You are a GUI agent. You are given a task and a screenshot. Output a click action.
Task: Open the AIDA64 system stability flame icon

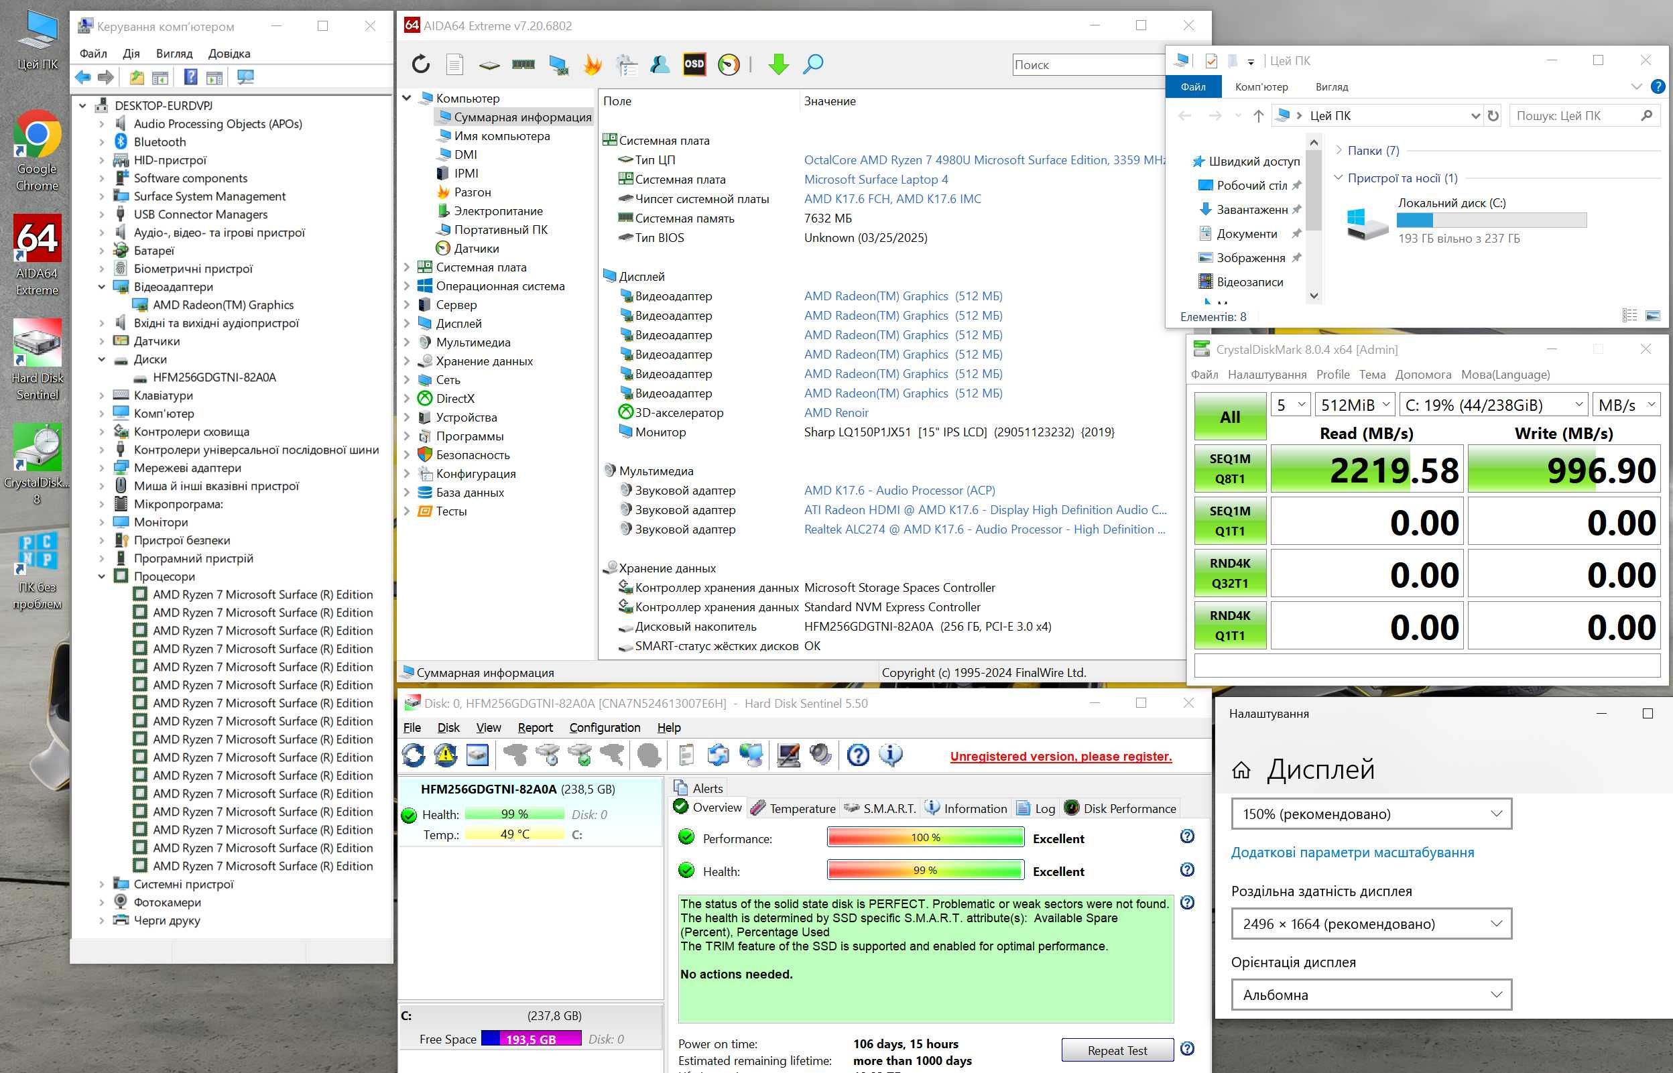[x=593, y=64]
